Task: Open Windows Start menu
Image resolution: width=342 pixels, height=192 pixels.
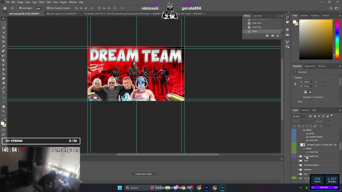Action: [x=120, y=188]
